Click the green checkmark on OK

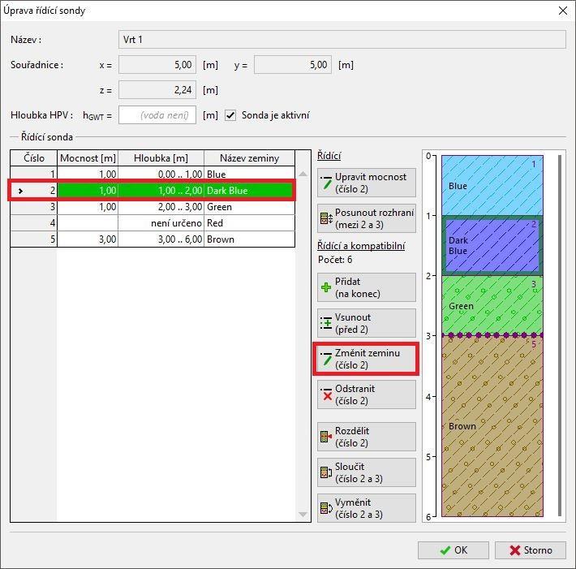(x=445, y=550)
